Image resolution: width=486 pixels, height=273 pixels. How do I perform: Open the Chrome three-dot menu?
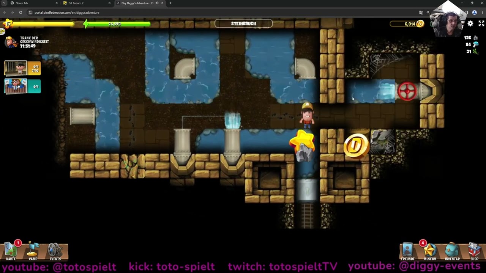482,13
